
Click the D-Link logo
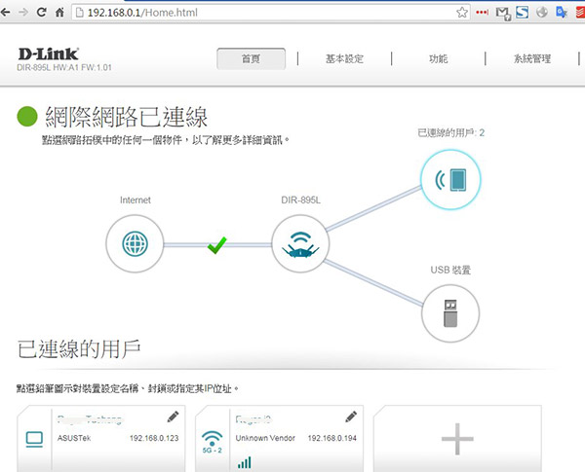coord(49,54)
